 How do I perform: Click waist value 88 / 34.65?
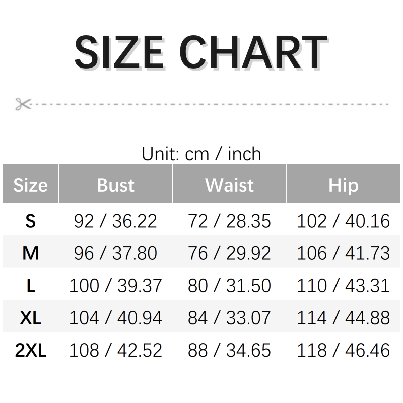[229, 350]
